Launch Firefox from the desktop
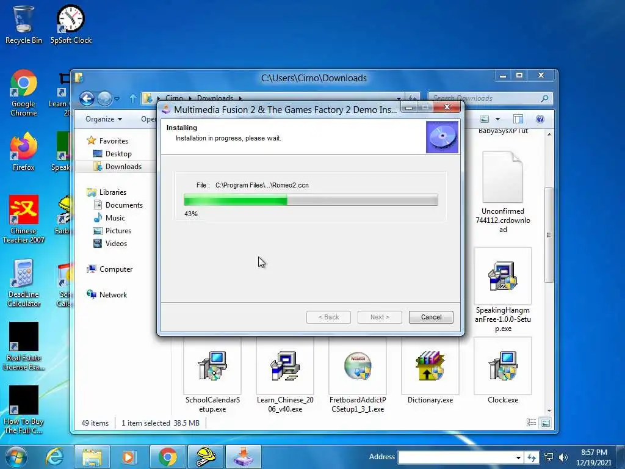The width and height of the screenshot is (625, 469). click(x=24, y=151)
